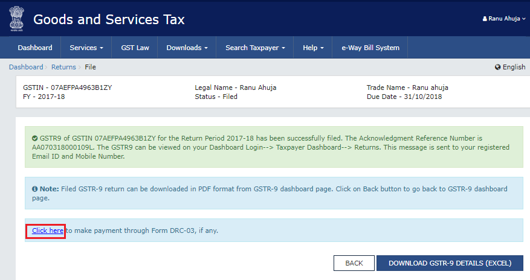
Task: Expand the Downloads menu
Action: [x=187, y=48]
